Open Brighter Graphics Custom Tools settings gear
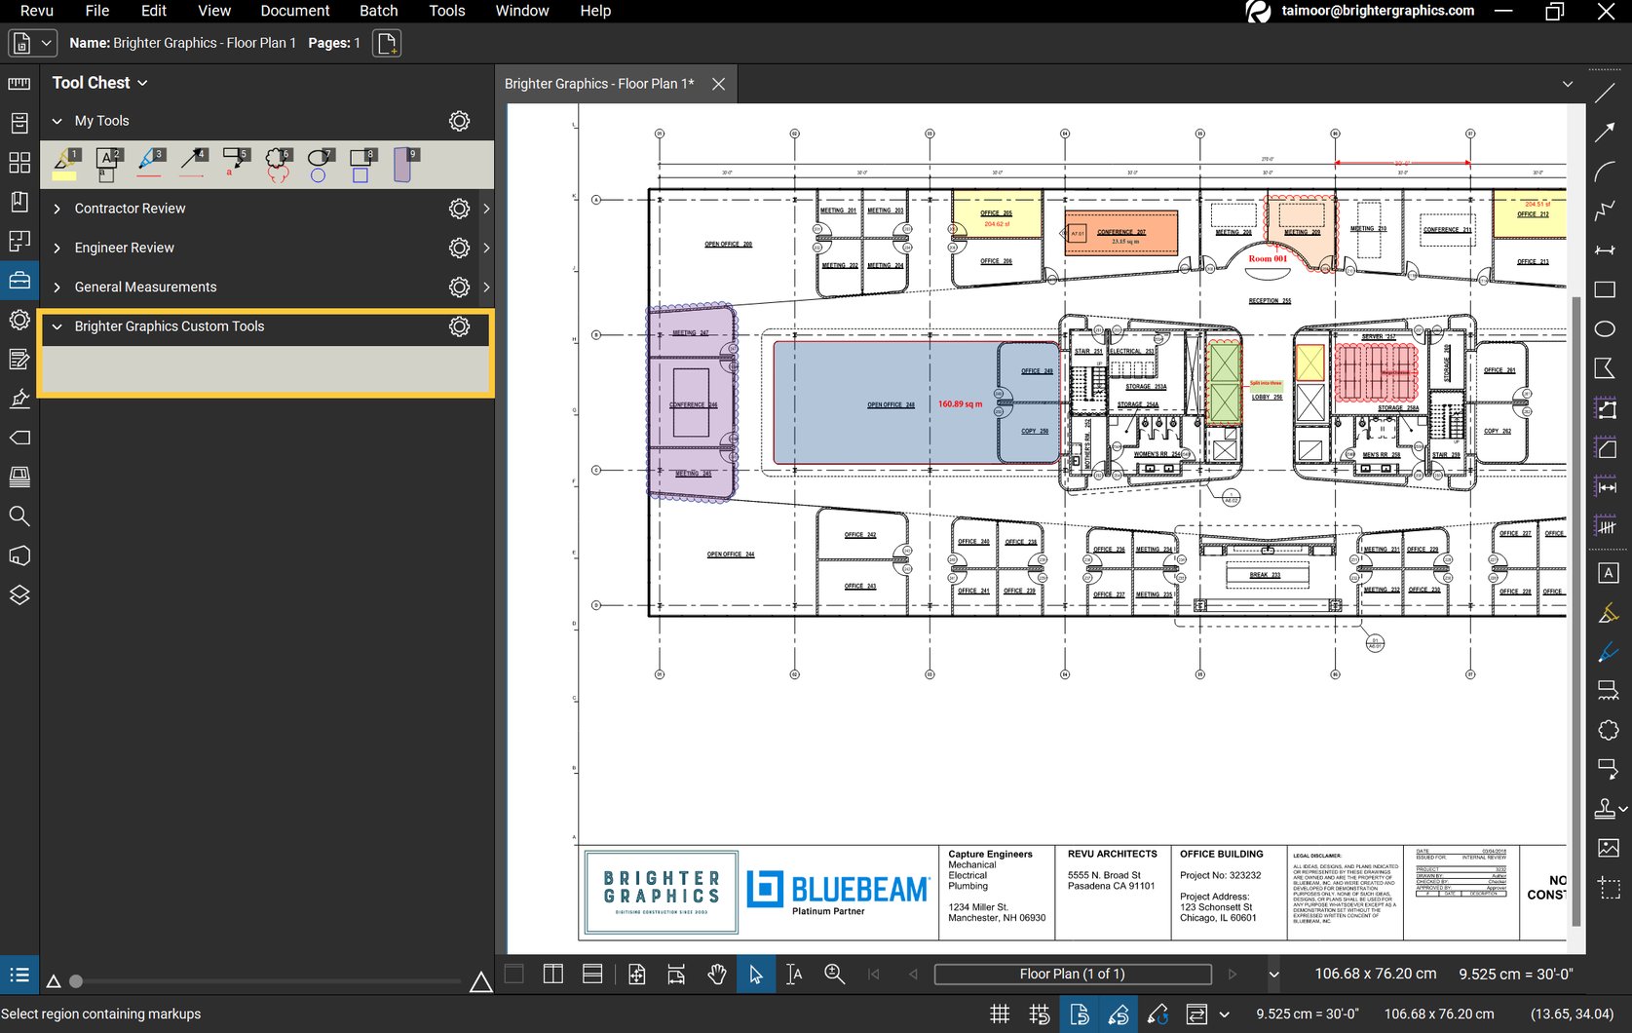The width and height of the screenshot is (1632, 1033). click(458, 326)
